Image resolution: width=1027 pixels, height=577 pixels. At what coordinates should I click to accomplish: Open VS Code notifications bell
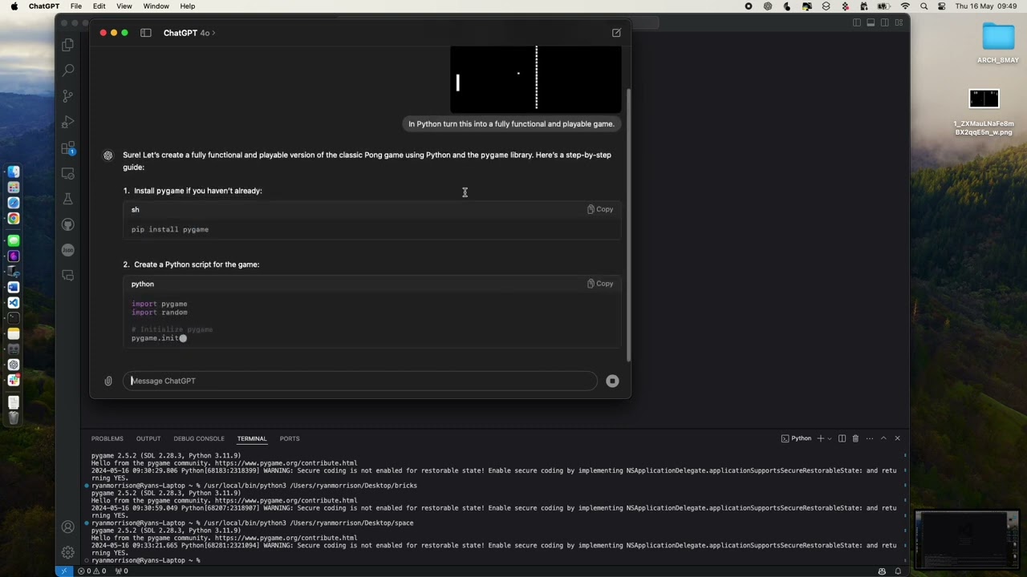[898, 571]
